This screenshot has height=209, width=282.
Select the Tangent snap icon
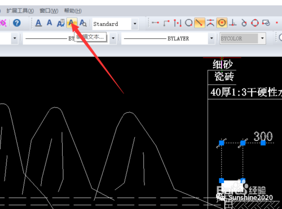pos(244,23)
